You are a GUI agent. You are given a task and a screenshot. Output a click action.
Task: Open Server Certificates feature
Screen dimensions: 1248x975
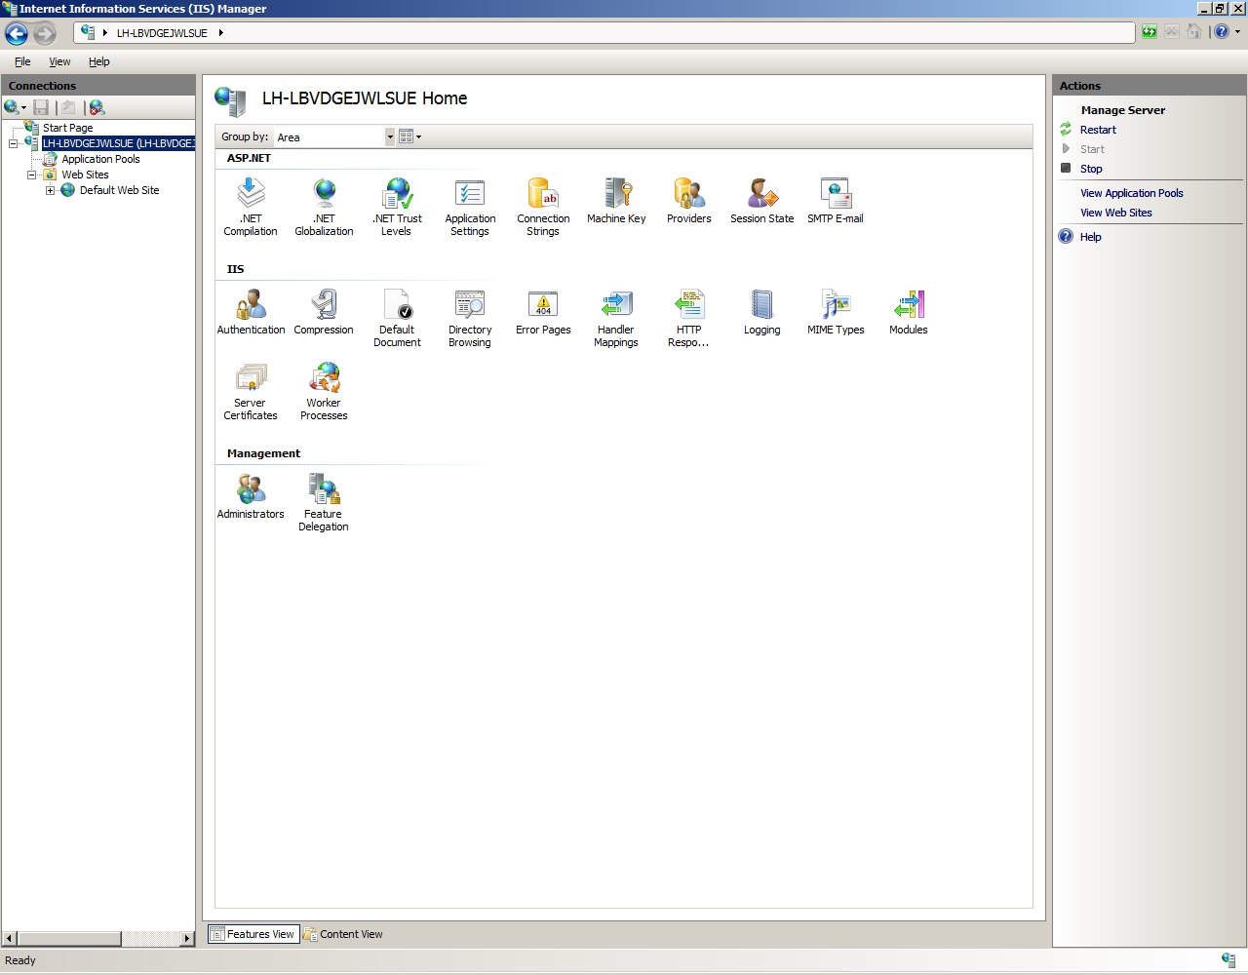coord(251,391)
